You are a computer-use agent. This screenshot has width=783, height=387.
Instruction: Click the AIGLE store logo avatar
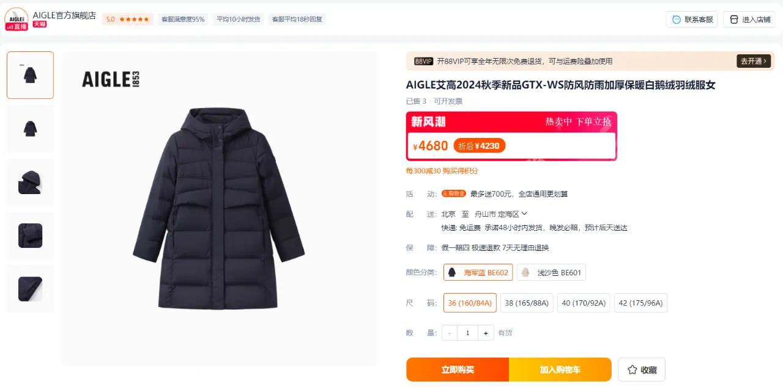17,19
